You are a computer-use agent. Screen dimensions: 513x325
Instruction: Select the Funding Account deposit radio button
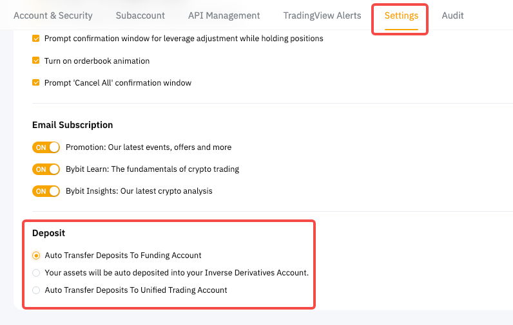tap(36, 255)
